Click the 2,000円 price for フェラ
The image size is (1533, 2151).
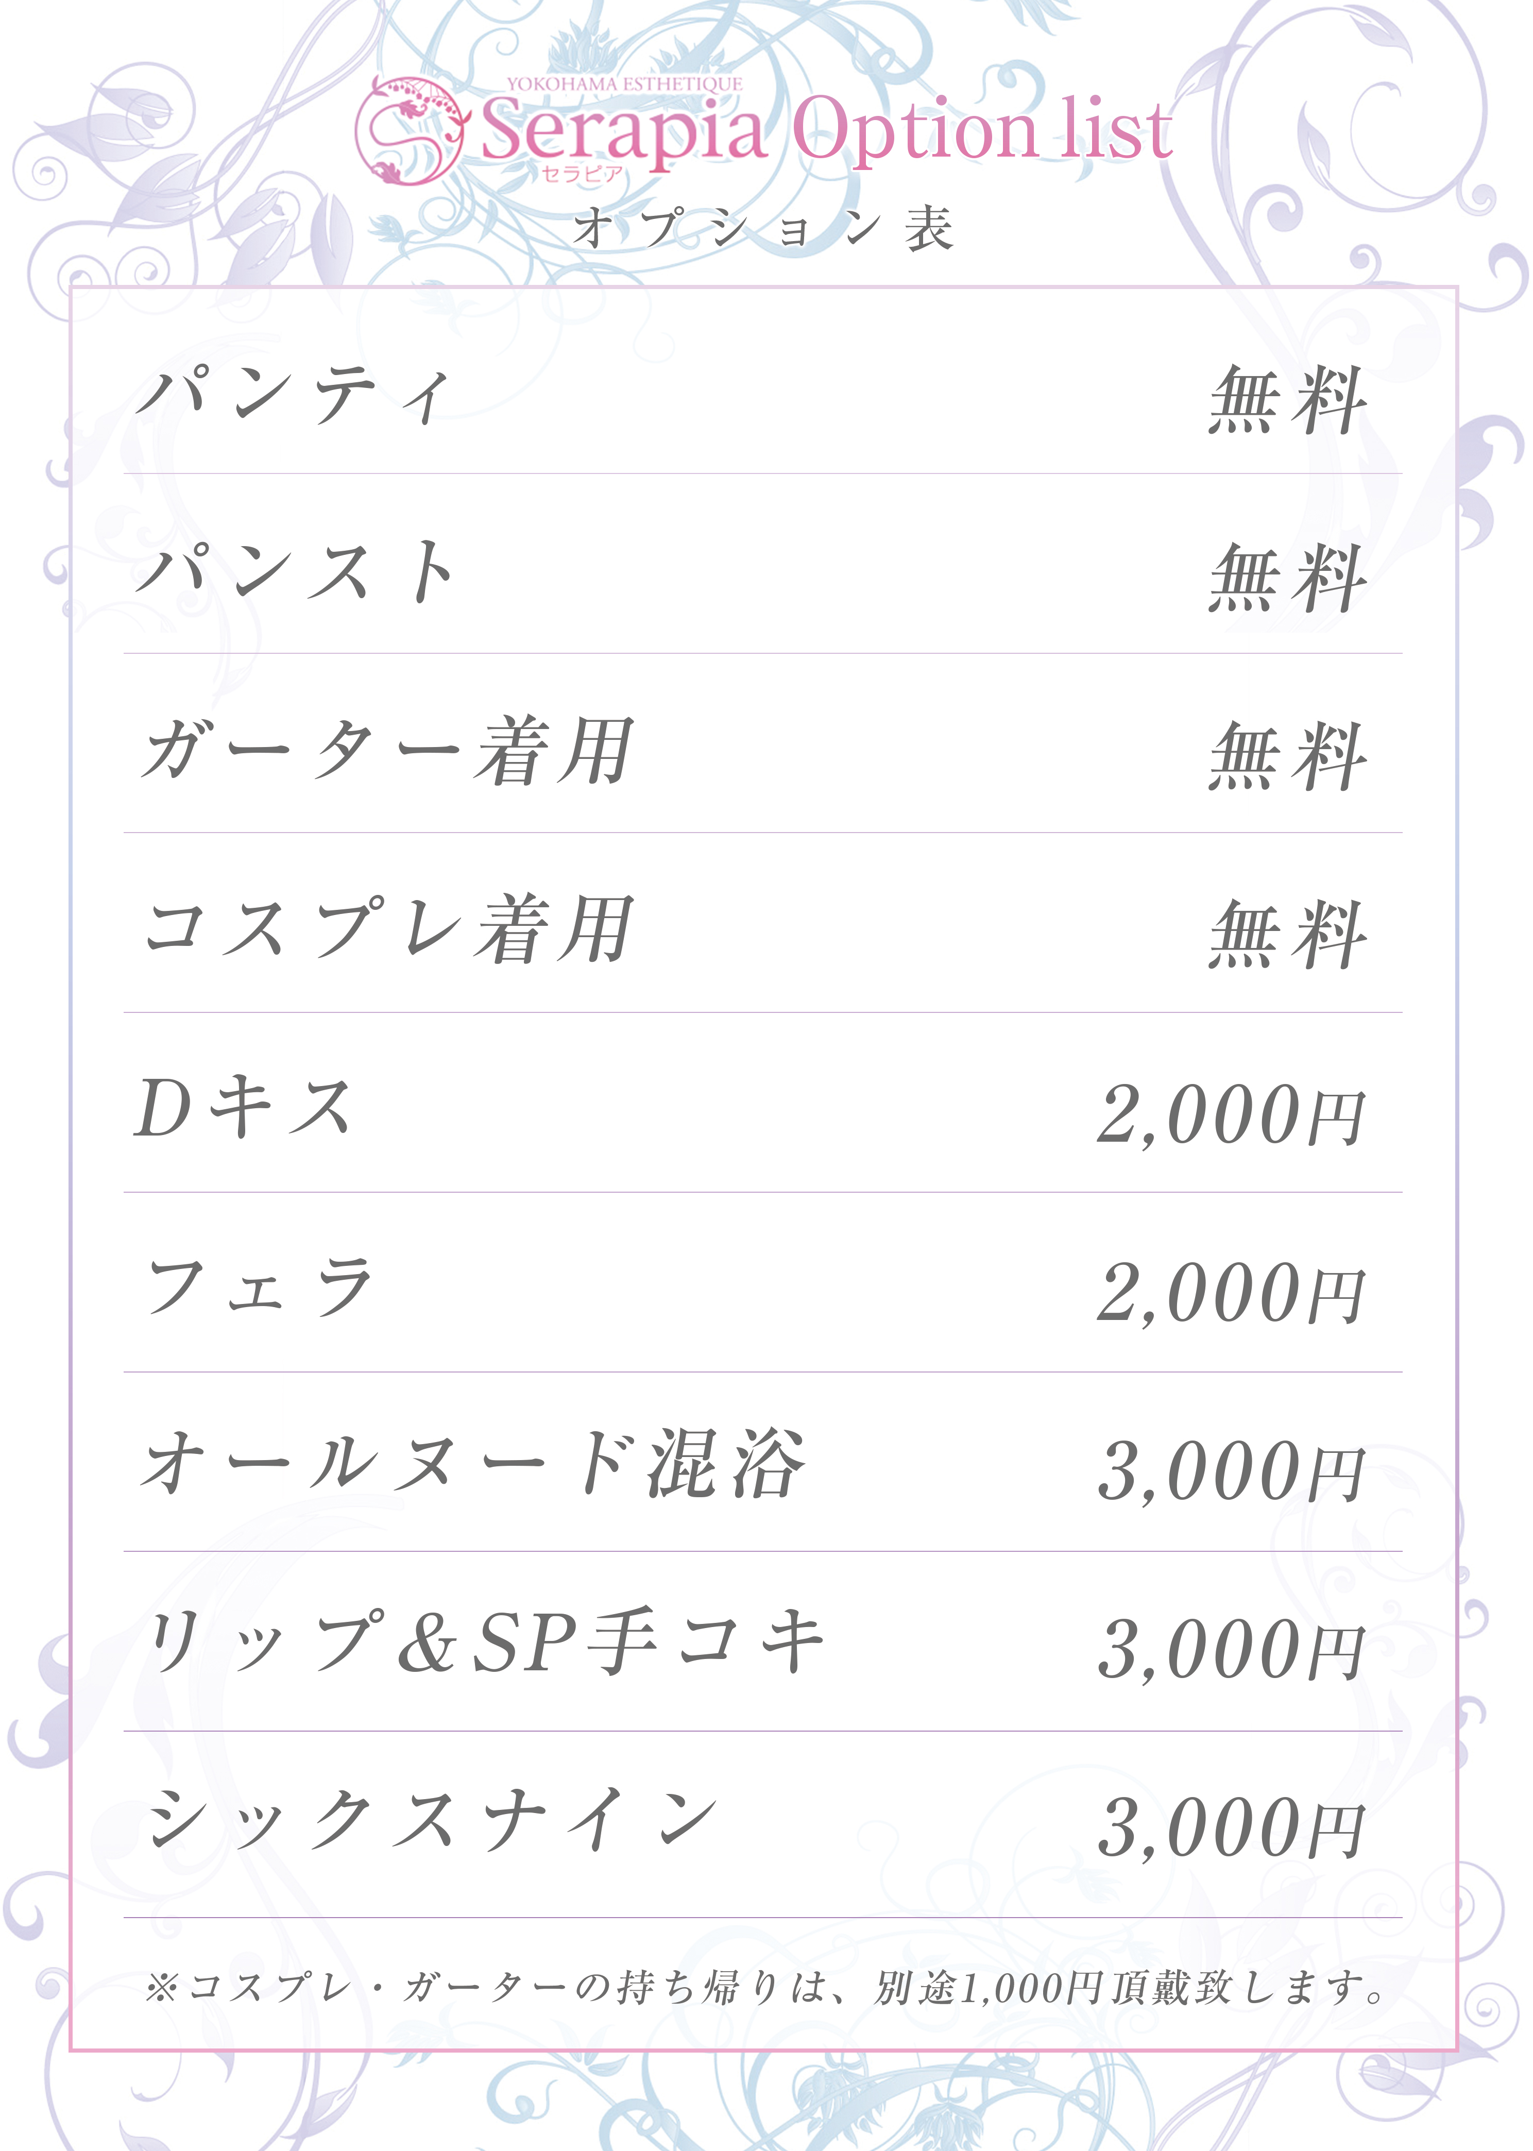coord(1231,1294)
